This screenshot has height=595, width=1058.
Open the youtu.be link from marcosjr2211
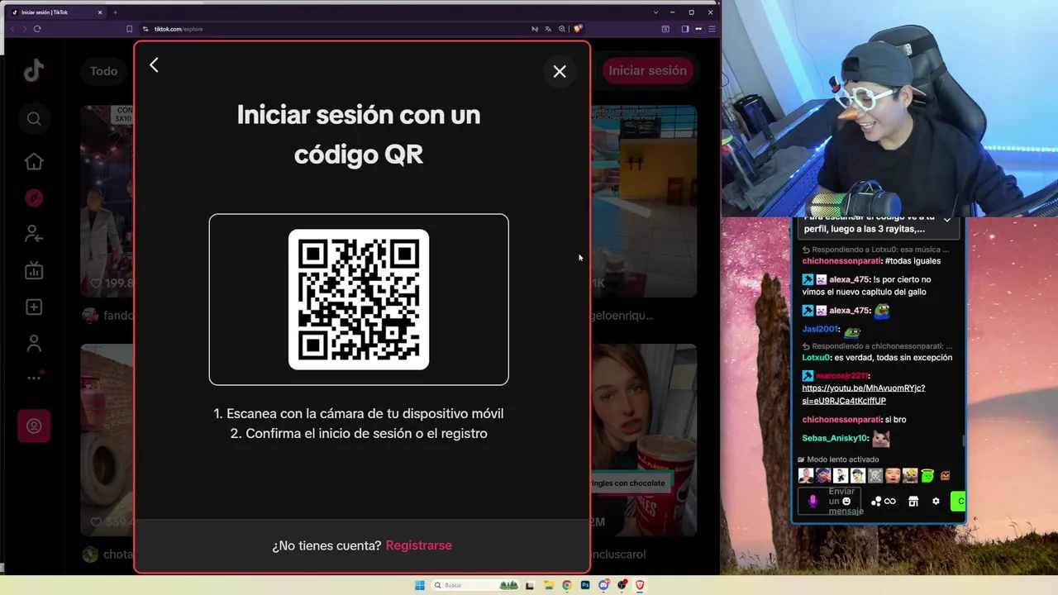863,394
